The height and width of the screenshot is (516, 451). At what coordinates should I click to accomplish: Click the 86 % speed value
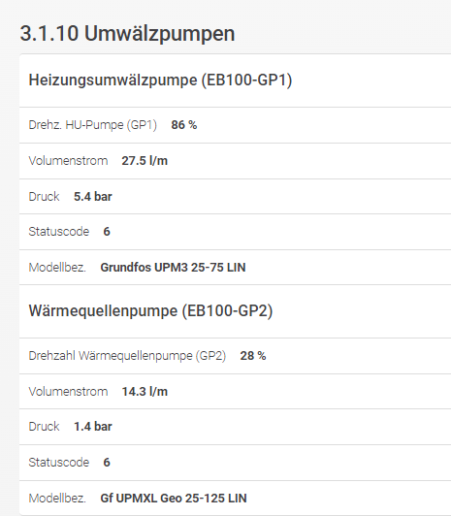click(184, 125)
